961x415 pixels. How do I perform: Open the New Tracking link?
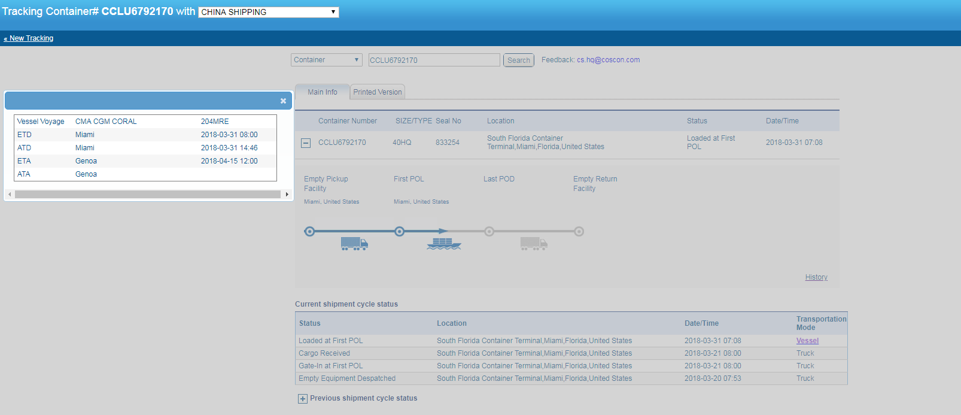coord(29,38)
